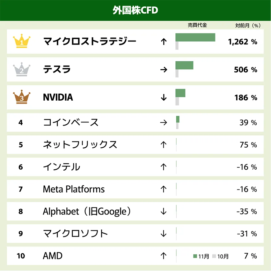Click the 外国株CFD header title

click(x=135, y=10)
